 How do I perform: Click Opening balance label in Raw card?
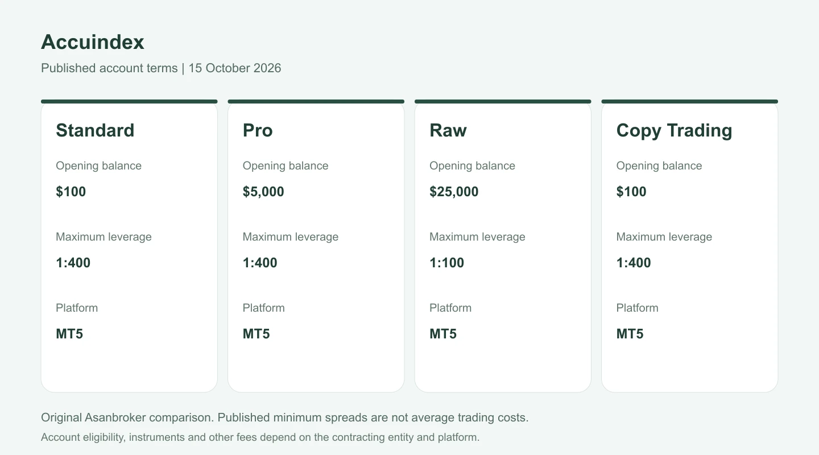click(472, 166)
